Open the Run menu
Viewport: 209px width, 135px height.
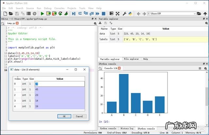39,8
